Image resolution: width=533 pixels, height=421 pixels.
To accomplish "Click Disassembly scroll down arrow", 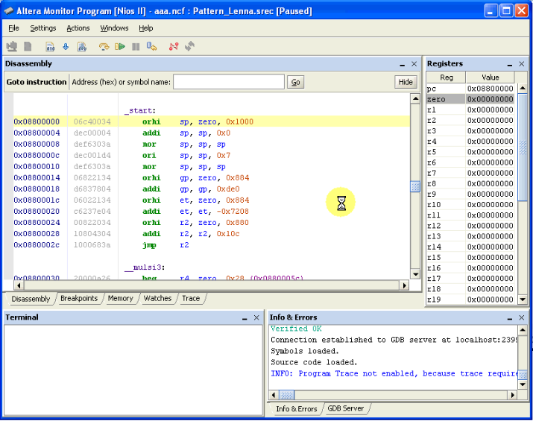I will coord(415,273).
